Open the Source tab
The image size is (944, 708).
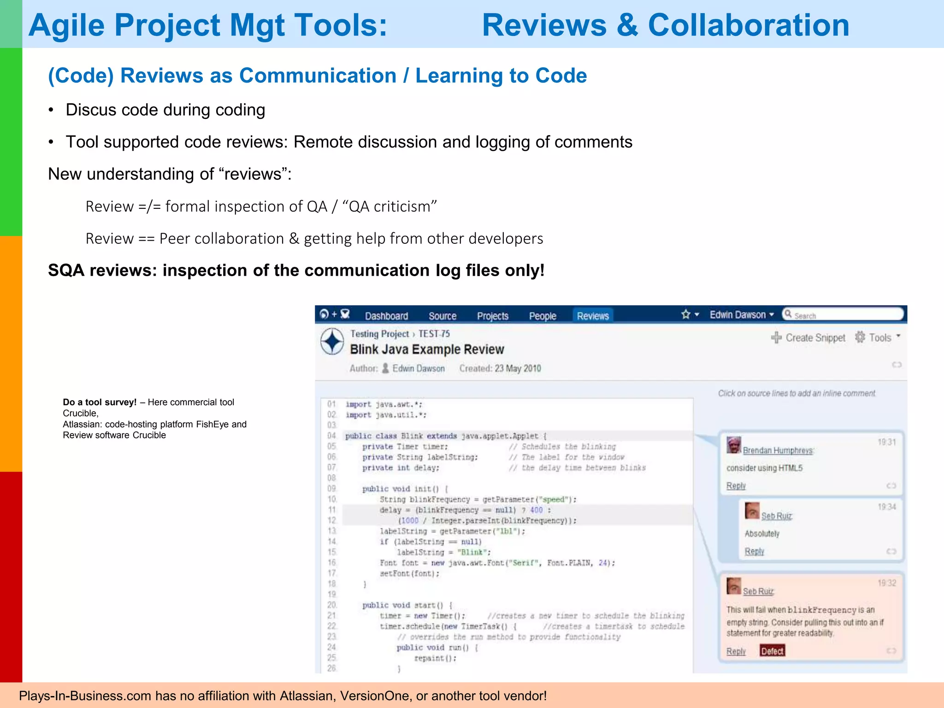tap(442, 316)
